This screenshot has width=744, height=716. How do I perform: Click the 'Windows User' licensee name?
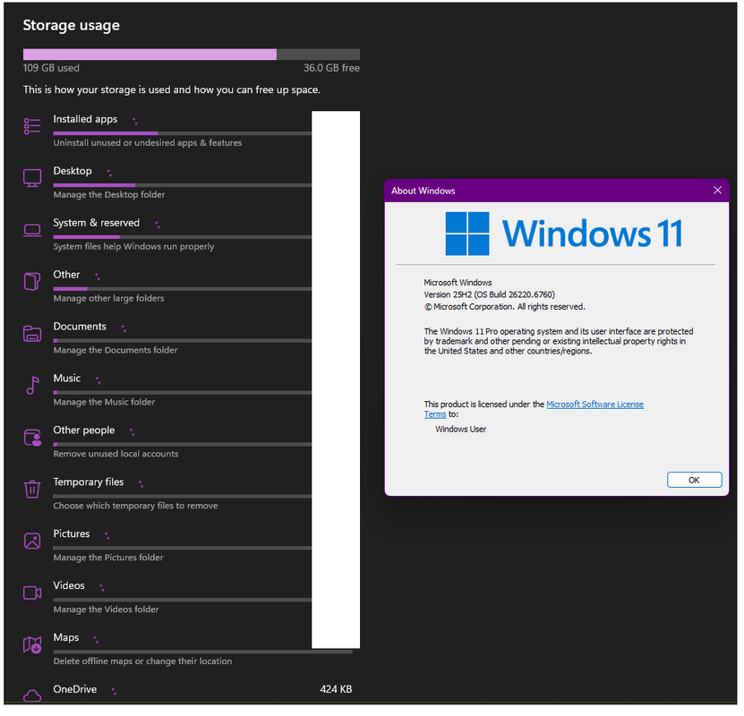pyautogui.click(x=461, y=430)
